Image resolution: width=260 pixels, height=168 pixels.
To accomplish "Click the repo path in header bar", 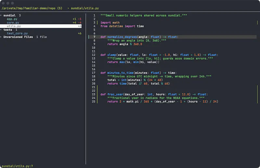I will pyautogui.click(x=32, y=8).
